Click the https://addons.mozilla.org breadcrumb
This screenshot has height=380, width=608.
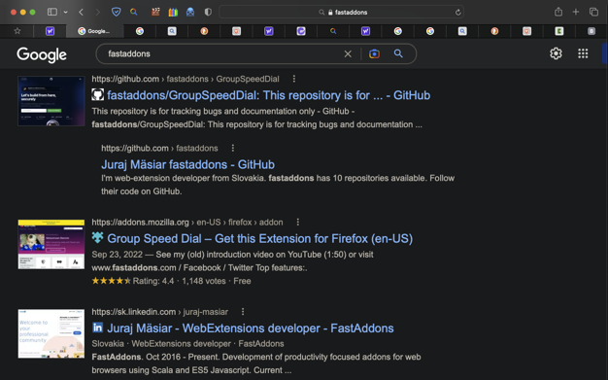(187, 223)
